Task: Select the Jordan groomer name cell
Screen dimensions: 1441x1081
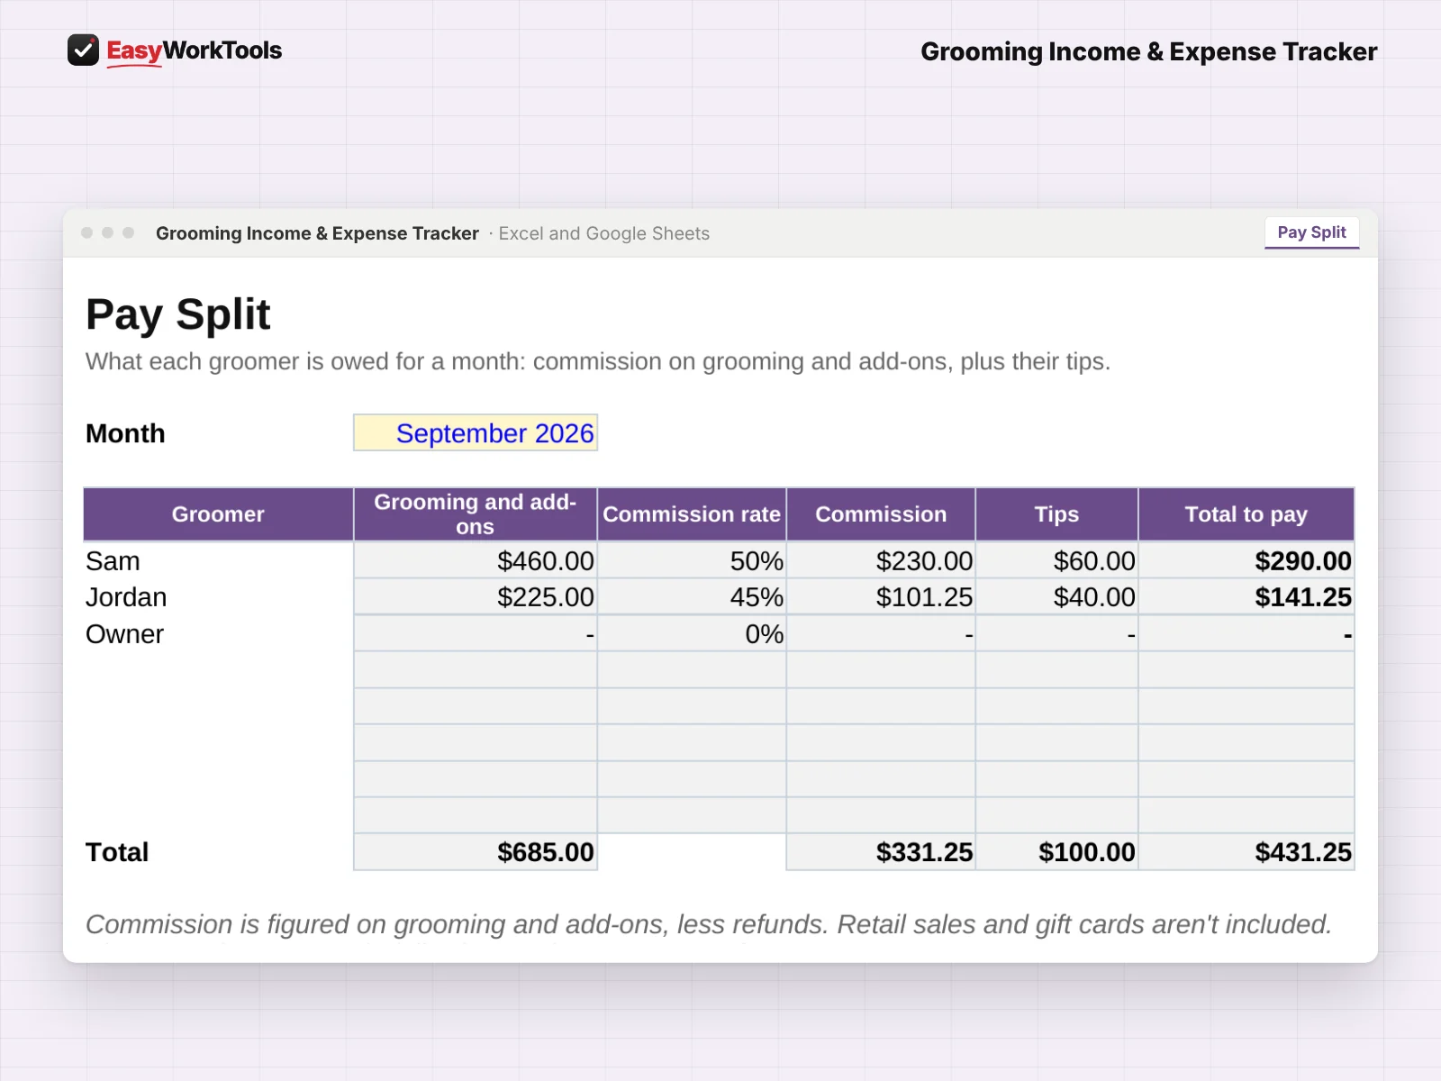Action: click(218, 597)
